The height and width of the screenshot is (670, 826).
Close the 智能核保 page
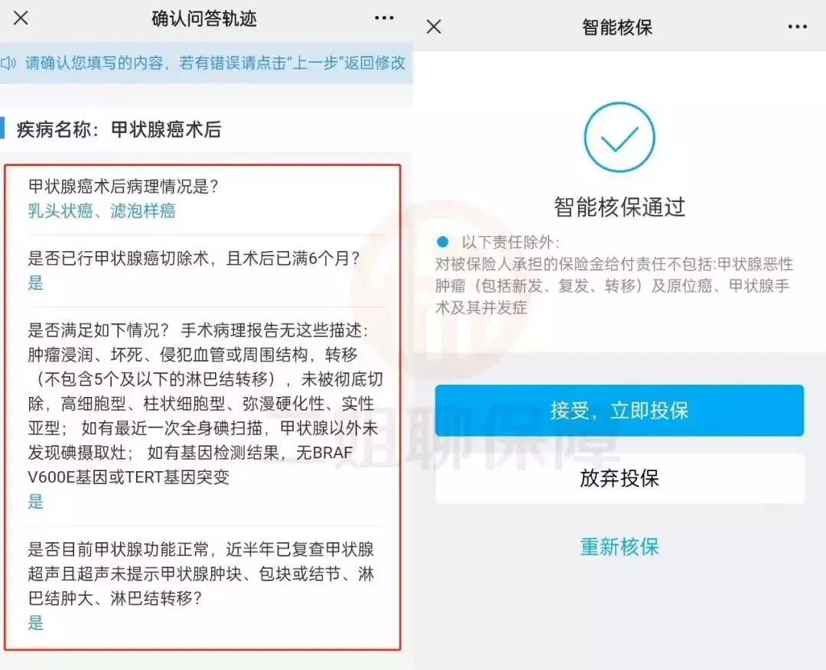pyautogui.click(x=434, y=26)
